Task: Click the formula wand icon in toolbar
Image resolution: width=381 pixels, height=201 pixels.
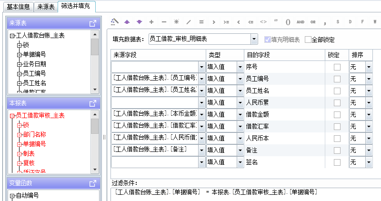Action: 114,22
